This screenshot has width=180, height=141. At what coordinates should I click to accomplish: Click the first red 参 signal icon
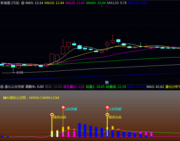click(x=63, y=108)
